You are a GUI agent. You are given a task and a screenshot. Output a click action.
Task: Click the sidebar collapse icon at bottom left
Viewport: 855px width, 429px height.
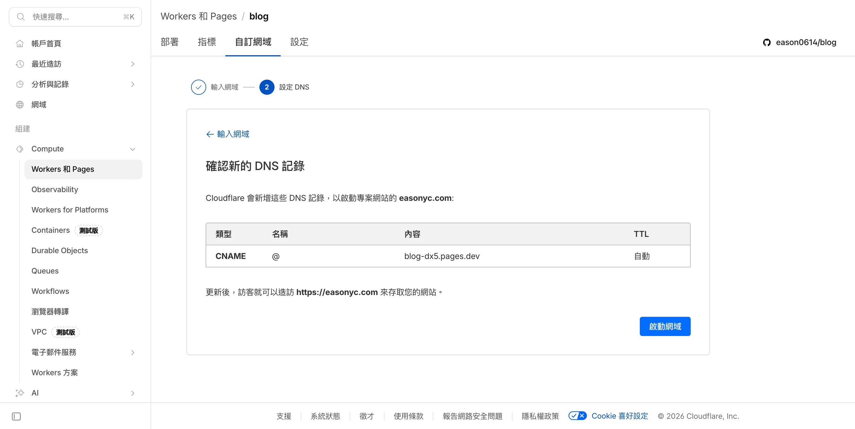16,417
